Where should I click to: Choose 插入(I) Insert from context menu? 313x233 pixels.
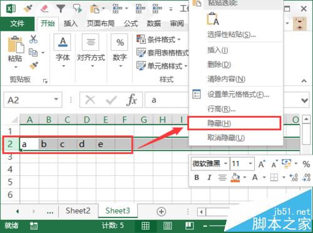(x=236, y=50)
